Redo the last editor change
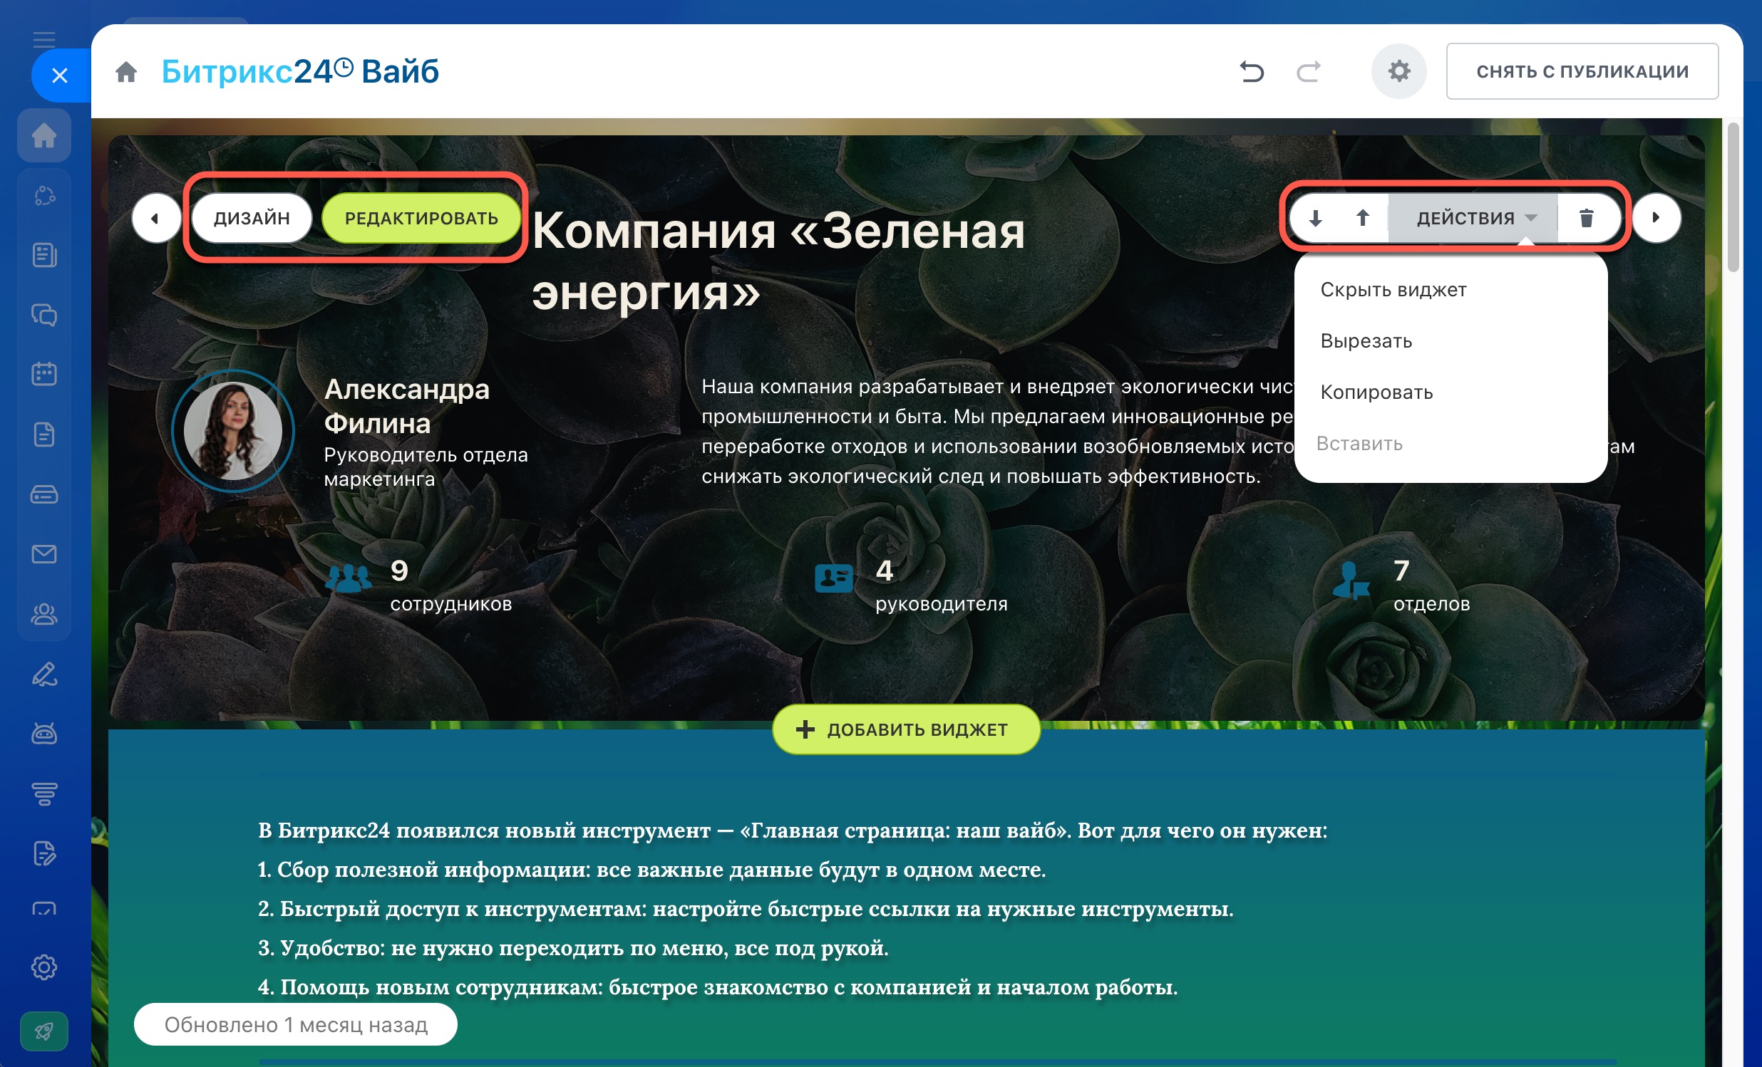Image resolution: width=1762 pixels, height=1067 pixels. click(x=1309, y=71)
